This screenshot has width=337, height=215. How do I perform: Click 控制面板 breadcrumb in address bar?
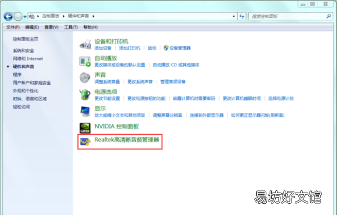[x=51, y=16]
